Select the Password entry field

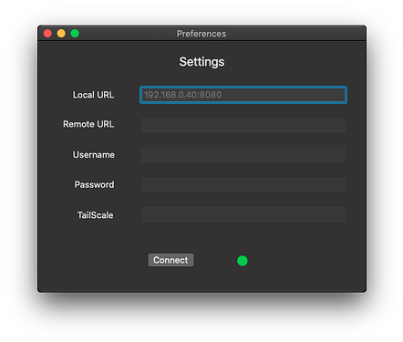[x=243, y=184]
